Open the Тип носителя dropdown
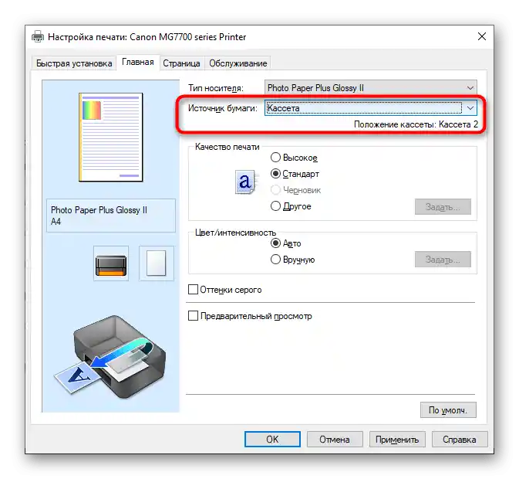This screenshot has height=479, width=519. [x=371, y=88]
